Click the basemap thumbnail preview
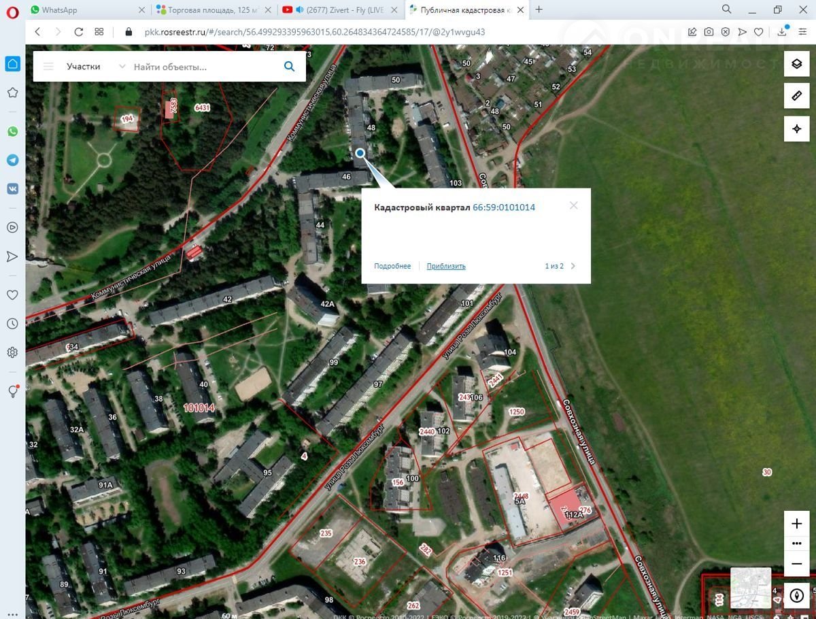Screen dimensions: 816x619 751,588
